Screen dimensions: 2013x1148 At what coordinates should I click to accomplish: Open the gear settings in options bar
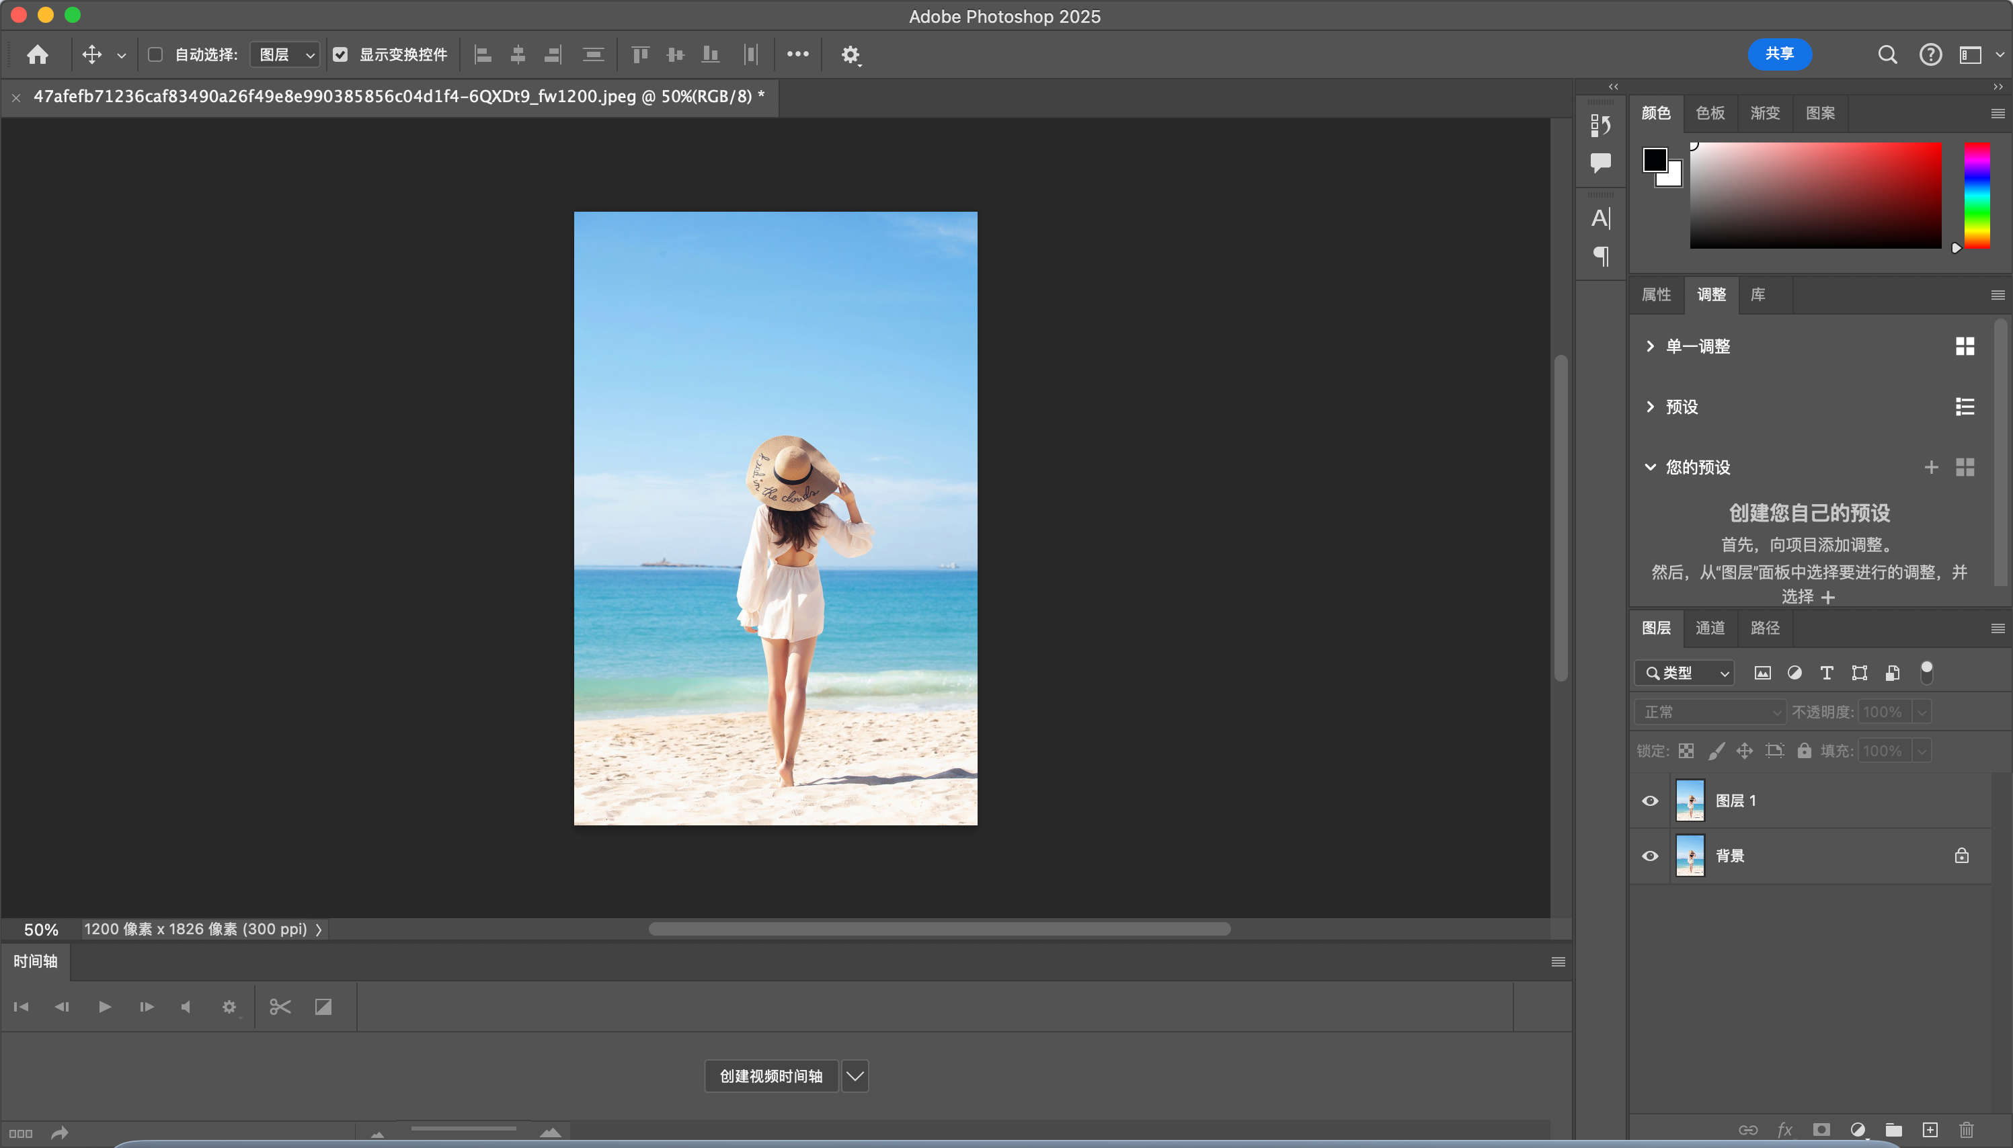coord(850,54)
